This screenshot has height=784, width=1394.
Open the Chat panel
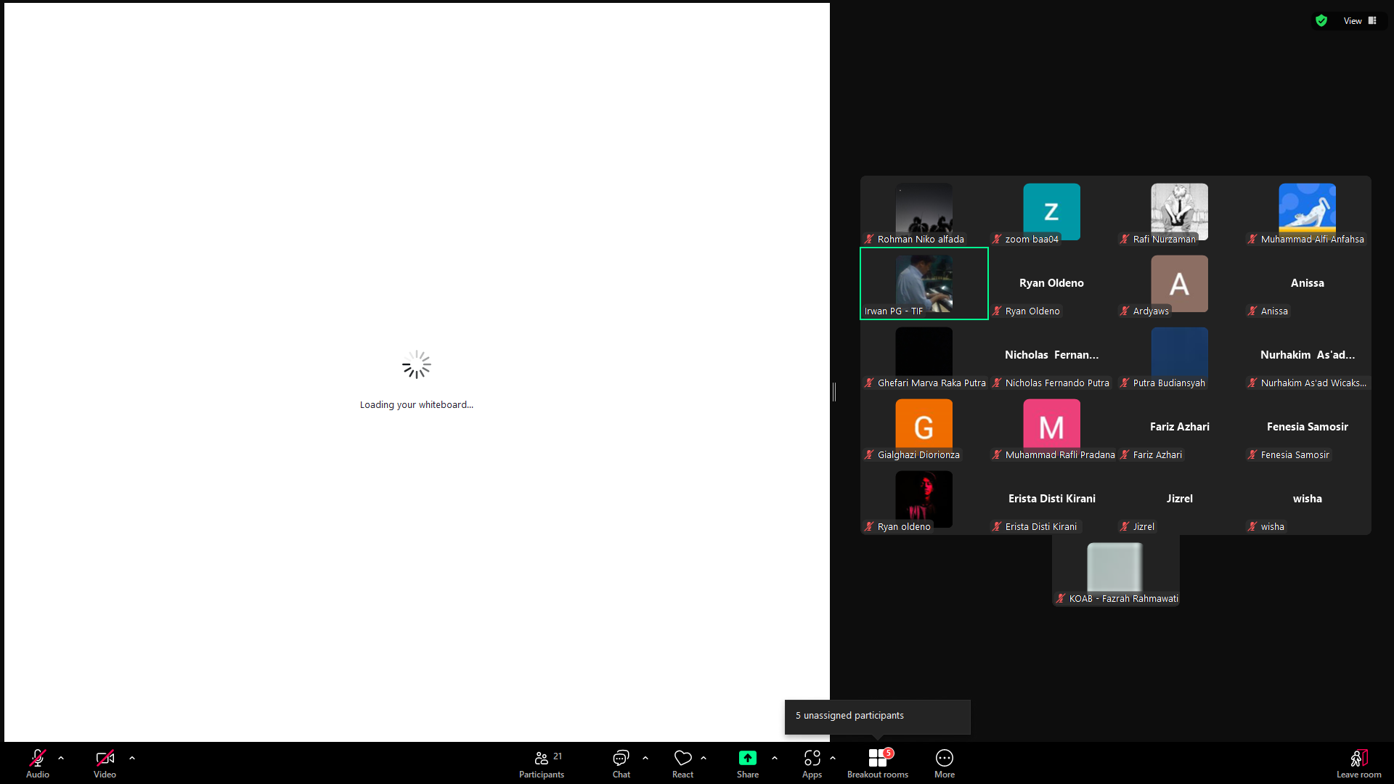[x=621, y=762]
